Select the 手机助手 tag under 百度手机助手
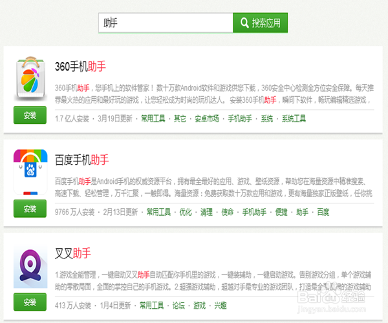This screenshot has width=388, height=323. pos(254,212)
